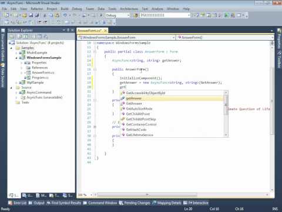Screen dimensions: 282x212
Task: Click the Save icon in the toolbar
Action: pyautogui.click(x=31, y=15)
